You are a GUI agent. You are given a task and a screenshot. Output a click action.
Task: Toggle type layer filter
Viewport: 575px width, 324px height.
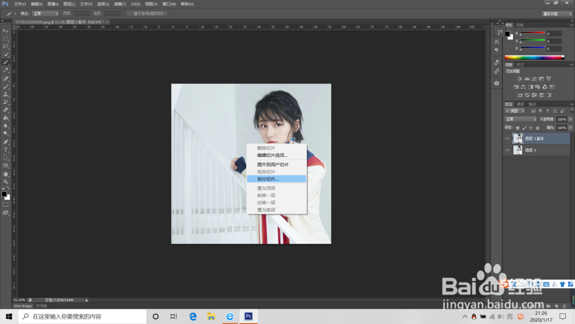tap(547, 111)
